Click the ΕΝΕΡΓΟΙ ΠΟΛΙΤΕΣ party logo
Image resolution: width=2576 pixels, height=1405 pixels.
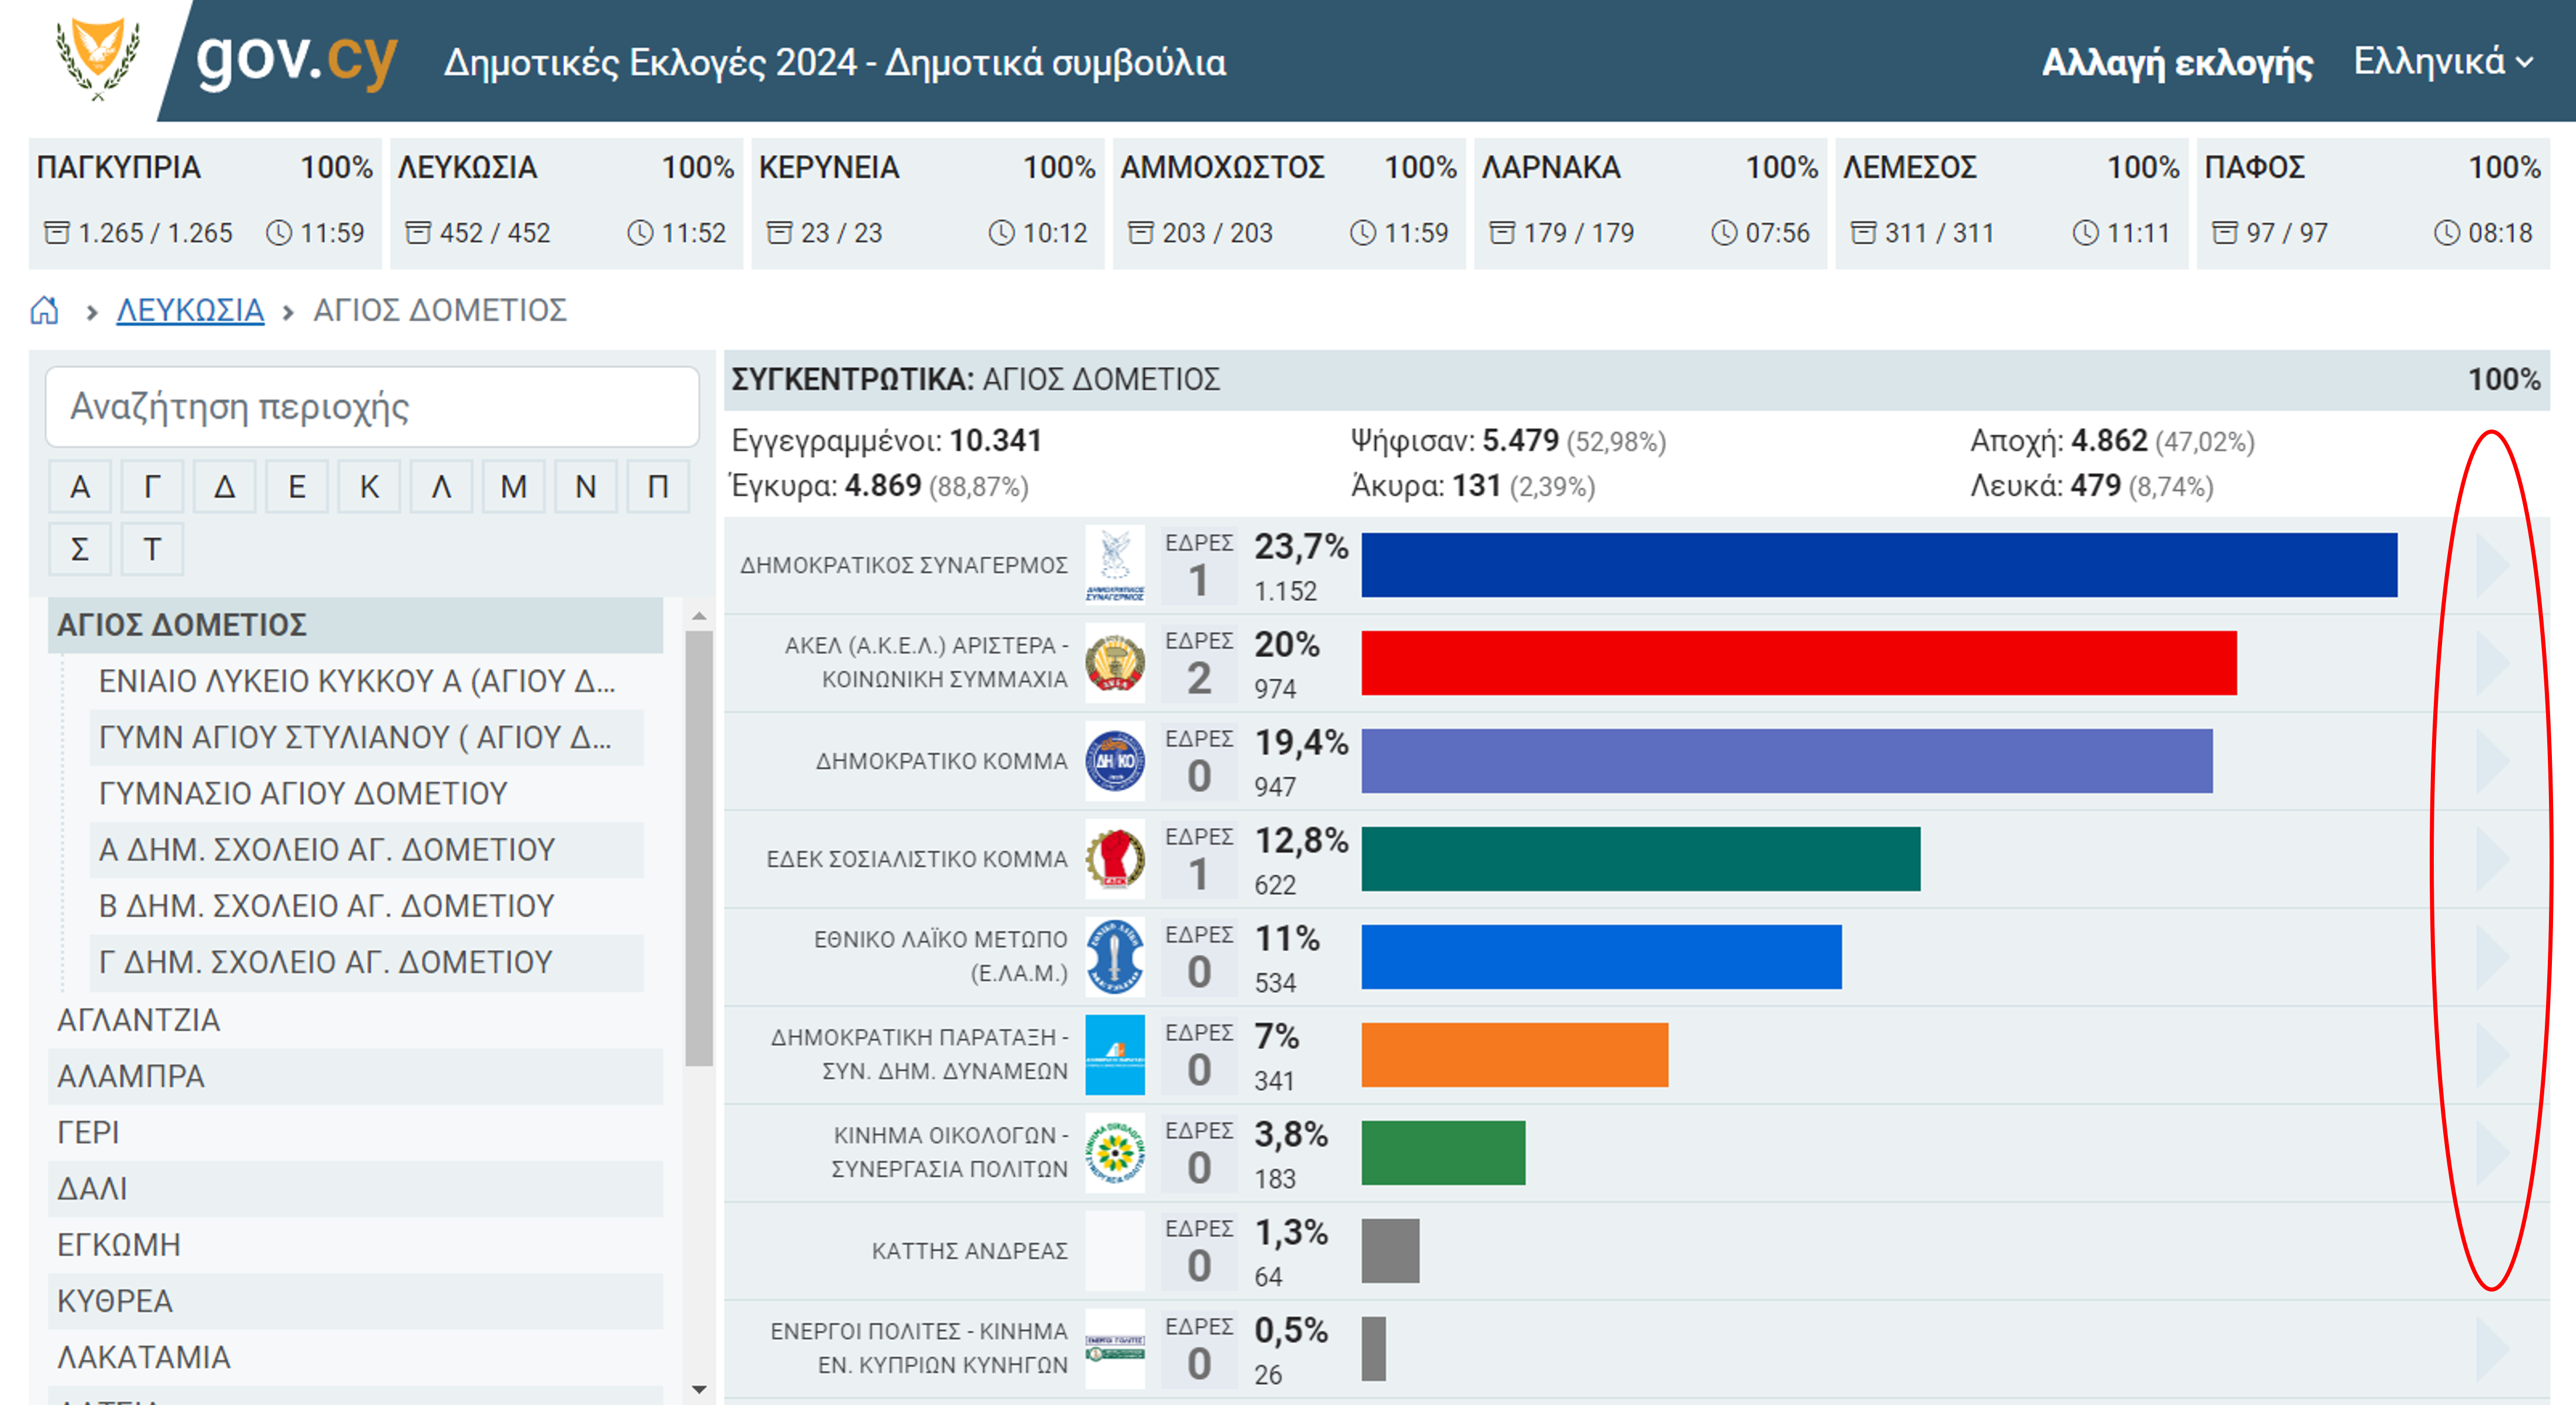1115,1348
